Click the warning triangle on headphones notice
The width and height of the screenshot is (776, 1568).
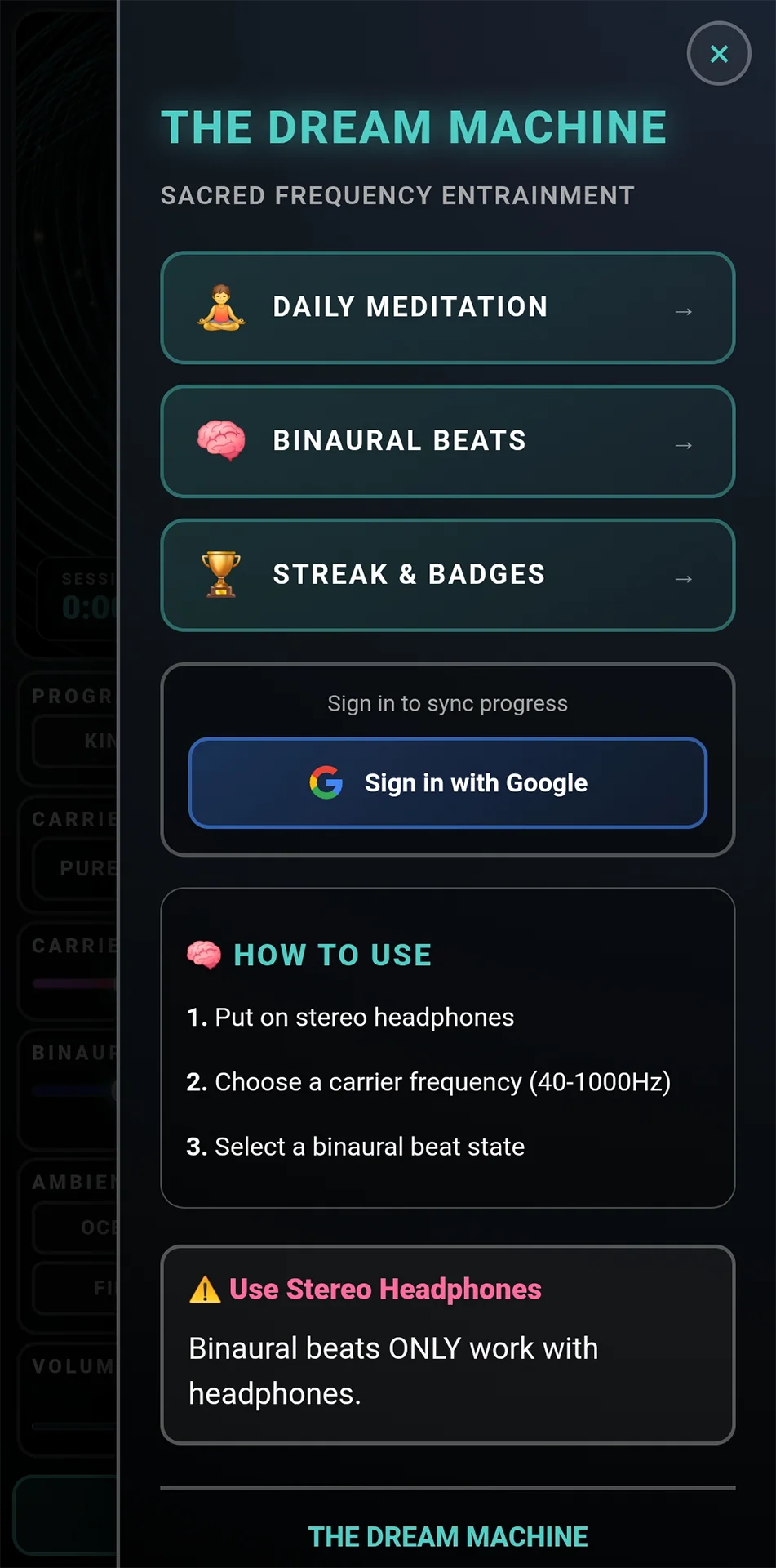point(204,1289)
